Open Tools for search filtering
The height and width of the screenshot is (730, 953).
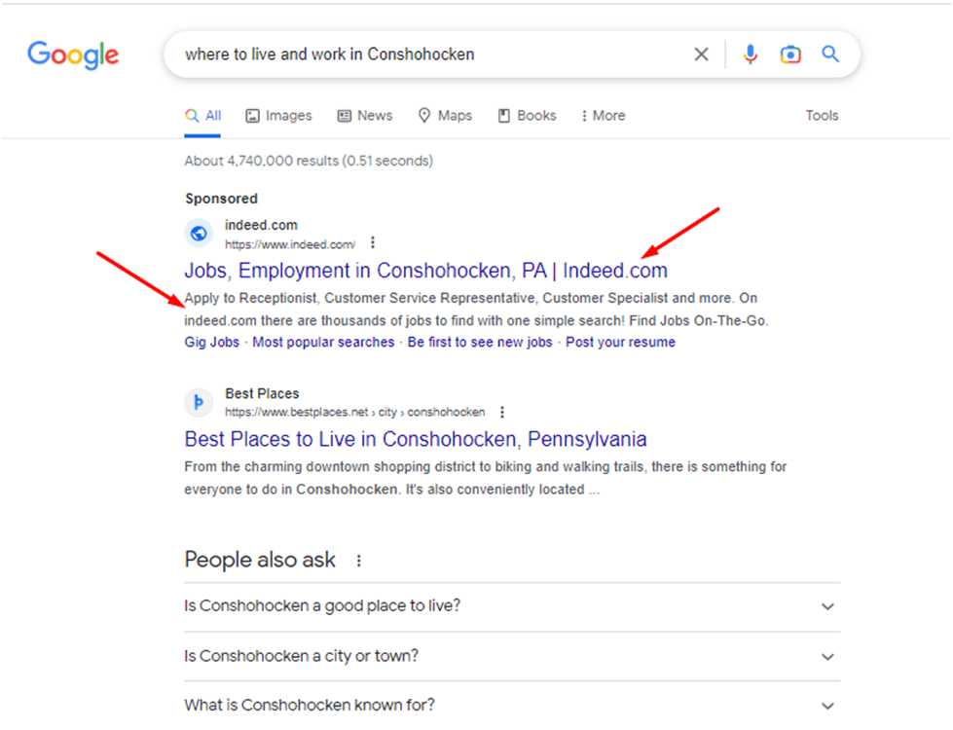(822, 116)
